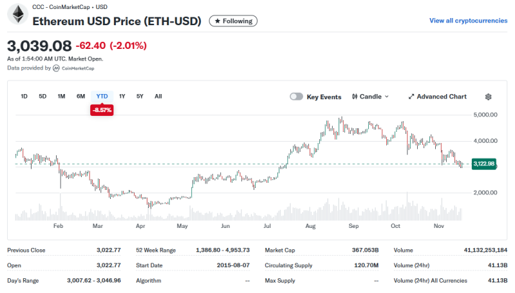Select the 1D time range tab
Image resolution: width=515 pixels, height=293 pixels.
pyautogui.click(x=24, y=96)
